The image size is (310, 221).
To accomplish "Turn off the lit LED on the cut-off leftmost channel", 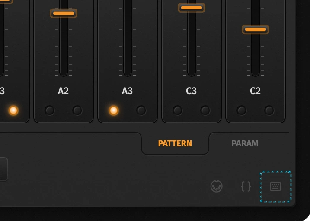I will click(x=13, y=110).
